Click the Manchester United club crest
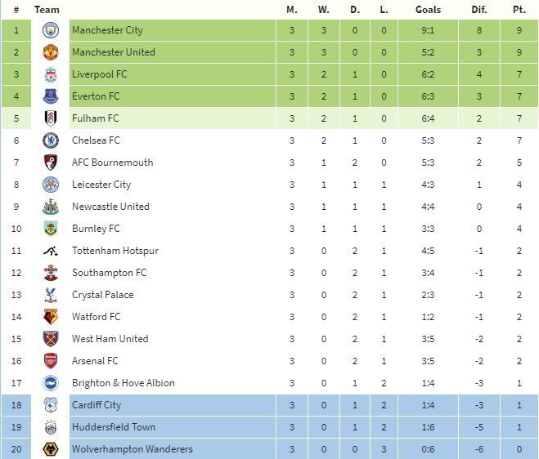The width and height of the screenshot is (539, 459). 51,52
